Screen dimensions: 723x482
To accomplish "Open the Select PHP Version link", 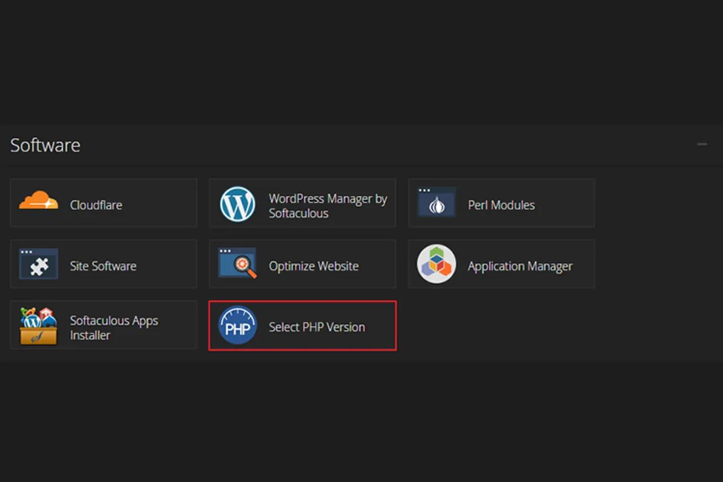I will (x=317, y=327).
